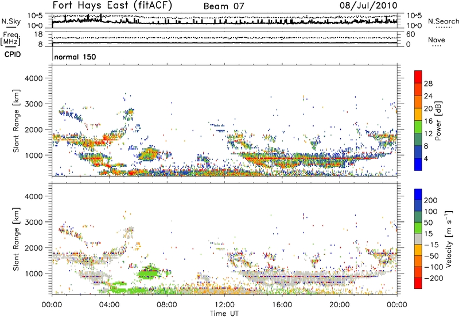Click the '20:00' time axis label

coord(340,305)
